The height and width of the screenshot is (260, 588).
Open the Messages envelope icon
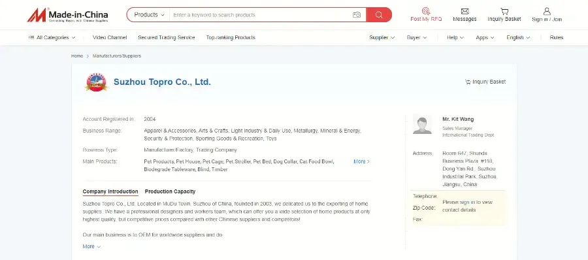[x=465, y=11]
